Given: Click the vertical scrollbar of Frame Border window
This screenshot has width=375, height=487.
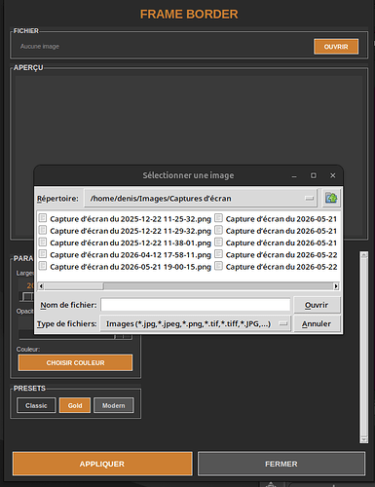Looking at the screenshot, I should click(364, 347).
